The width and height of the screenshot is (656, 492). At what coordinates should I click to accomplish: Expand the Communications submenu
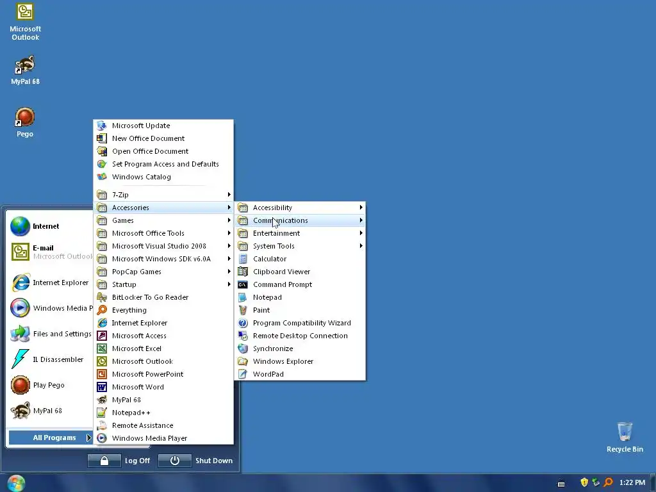[300, 220]
